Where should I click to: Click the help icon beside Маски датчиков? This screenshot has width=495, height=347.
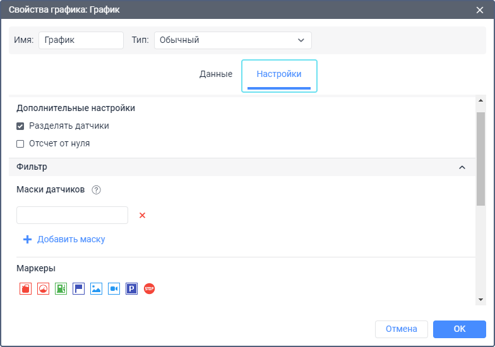tap(97, 190)
